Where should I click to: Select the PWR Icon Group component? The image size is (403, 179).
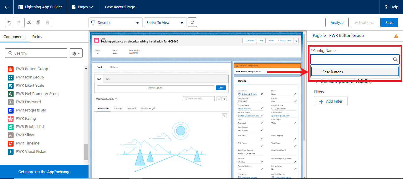point(30,77)
